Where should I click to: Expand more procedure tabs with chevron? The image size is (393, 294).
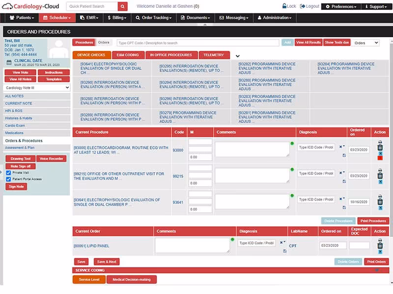[x=238, y=56]
